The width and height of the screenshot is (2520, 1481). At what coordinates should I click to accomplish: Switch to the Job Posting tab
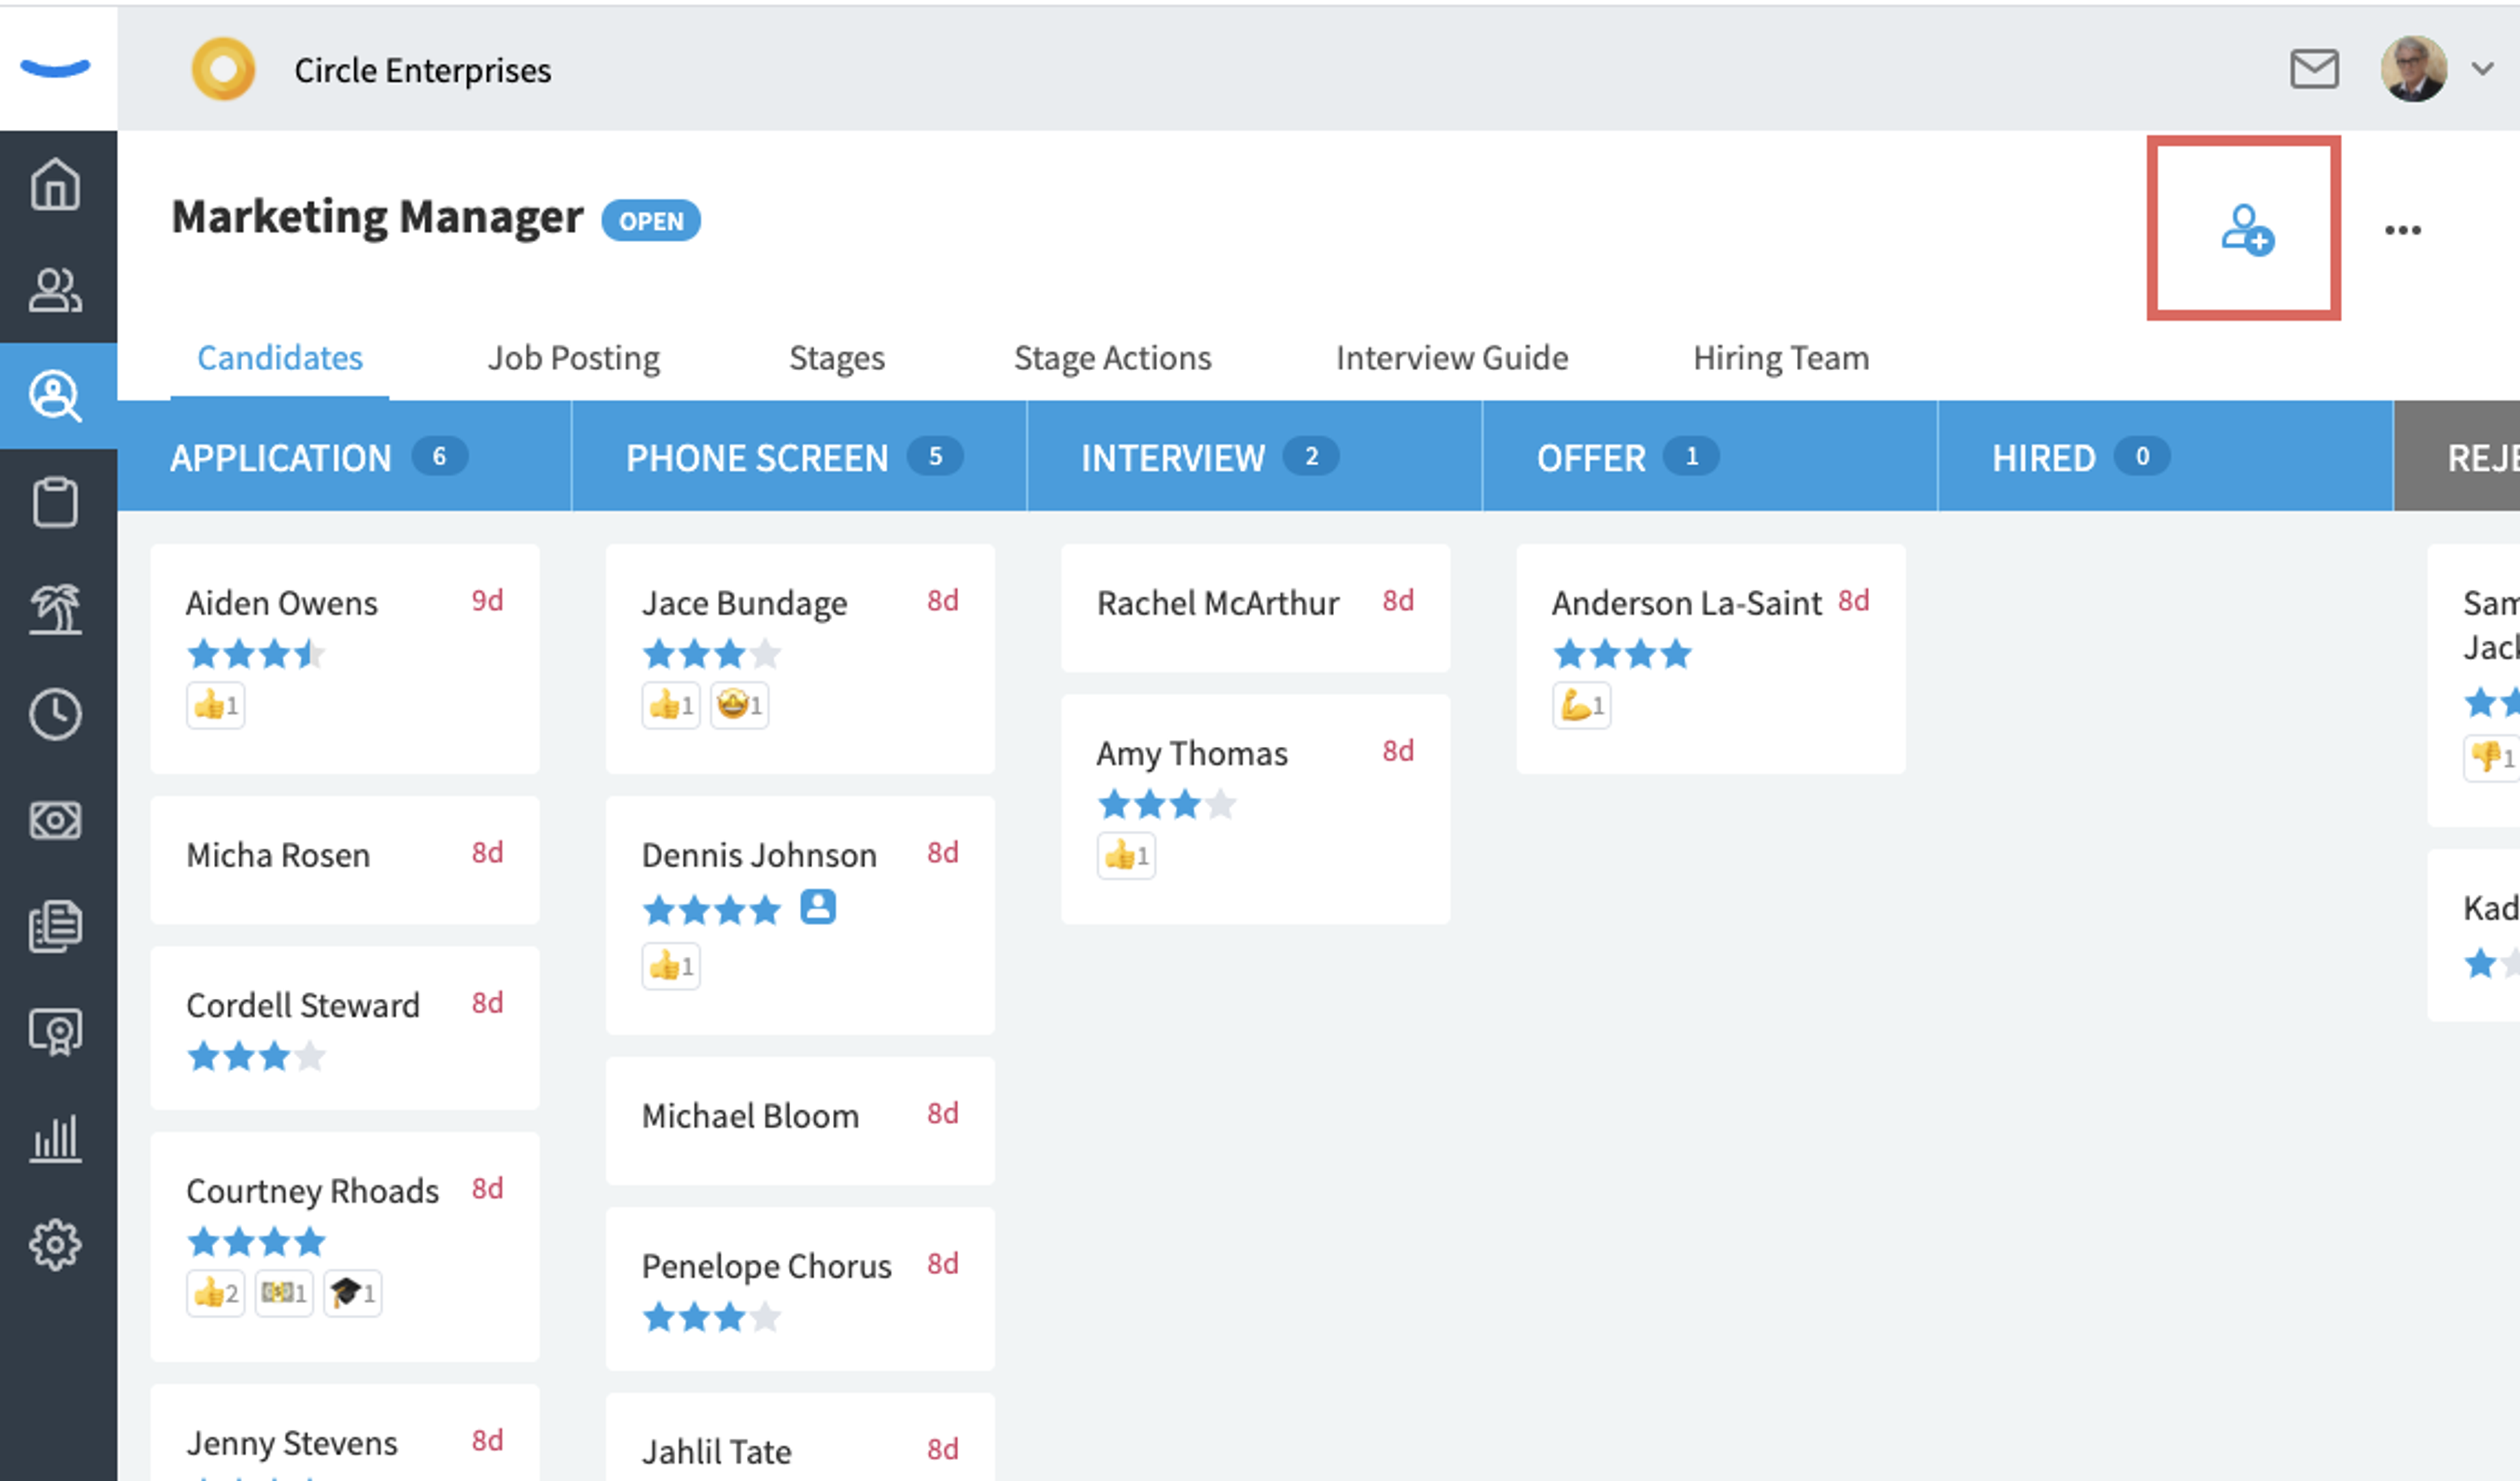pos(574,358)
